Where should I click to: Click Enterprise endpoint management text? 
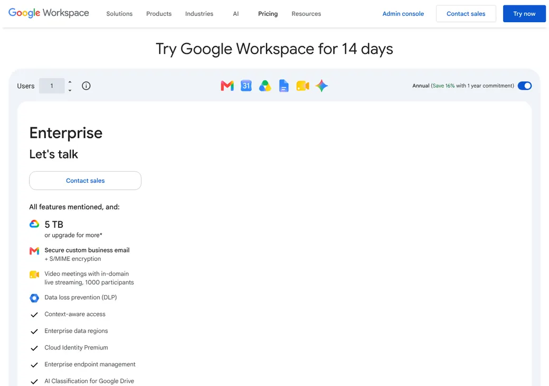point(90,365)
